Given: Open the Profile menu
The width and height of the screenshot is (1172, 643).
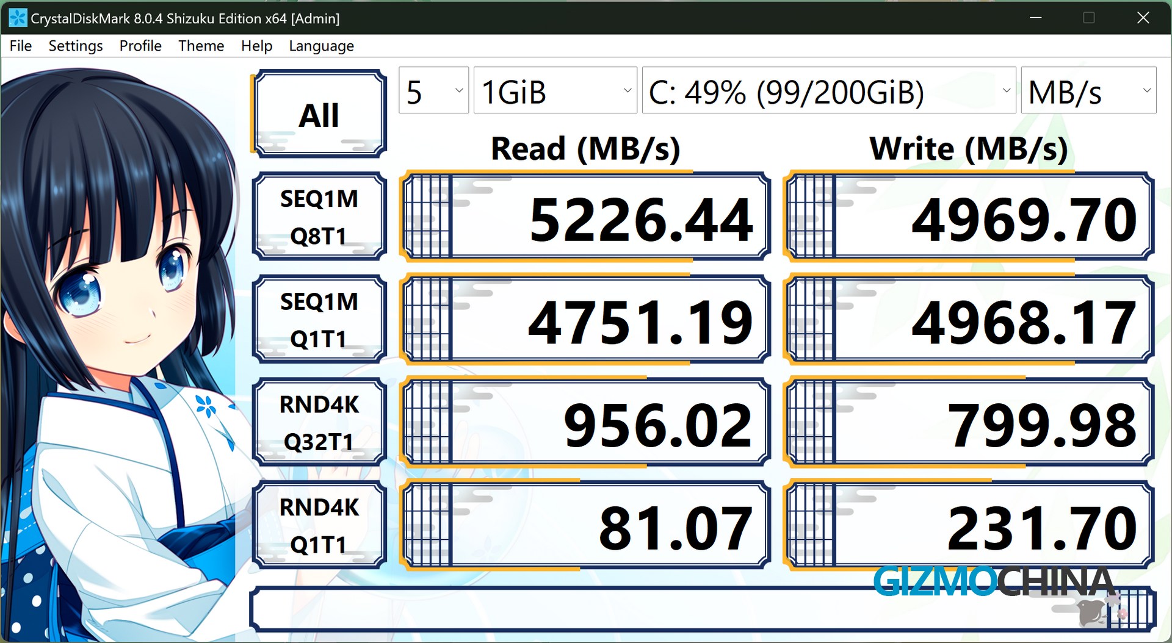Looking at the screenshot, I should (140, 46).
